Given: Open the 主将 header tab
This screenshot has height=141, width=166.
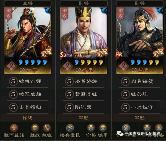Looking at the screenshot, I should coord(28,3).
